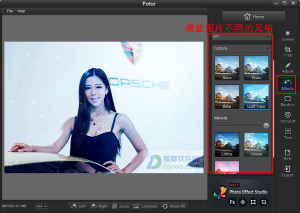Apply the Water texture
The width and height of the screenshot is (300, 213).
pyautogui.click(x=256, y=68)
